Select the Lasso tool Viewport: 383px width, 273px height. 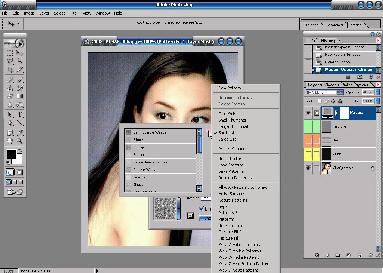coord(10,61)
